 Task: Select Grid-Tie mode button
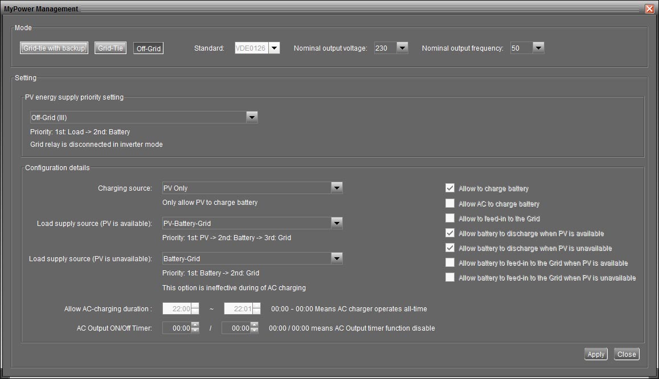(110, 48)
